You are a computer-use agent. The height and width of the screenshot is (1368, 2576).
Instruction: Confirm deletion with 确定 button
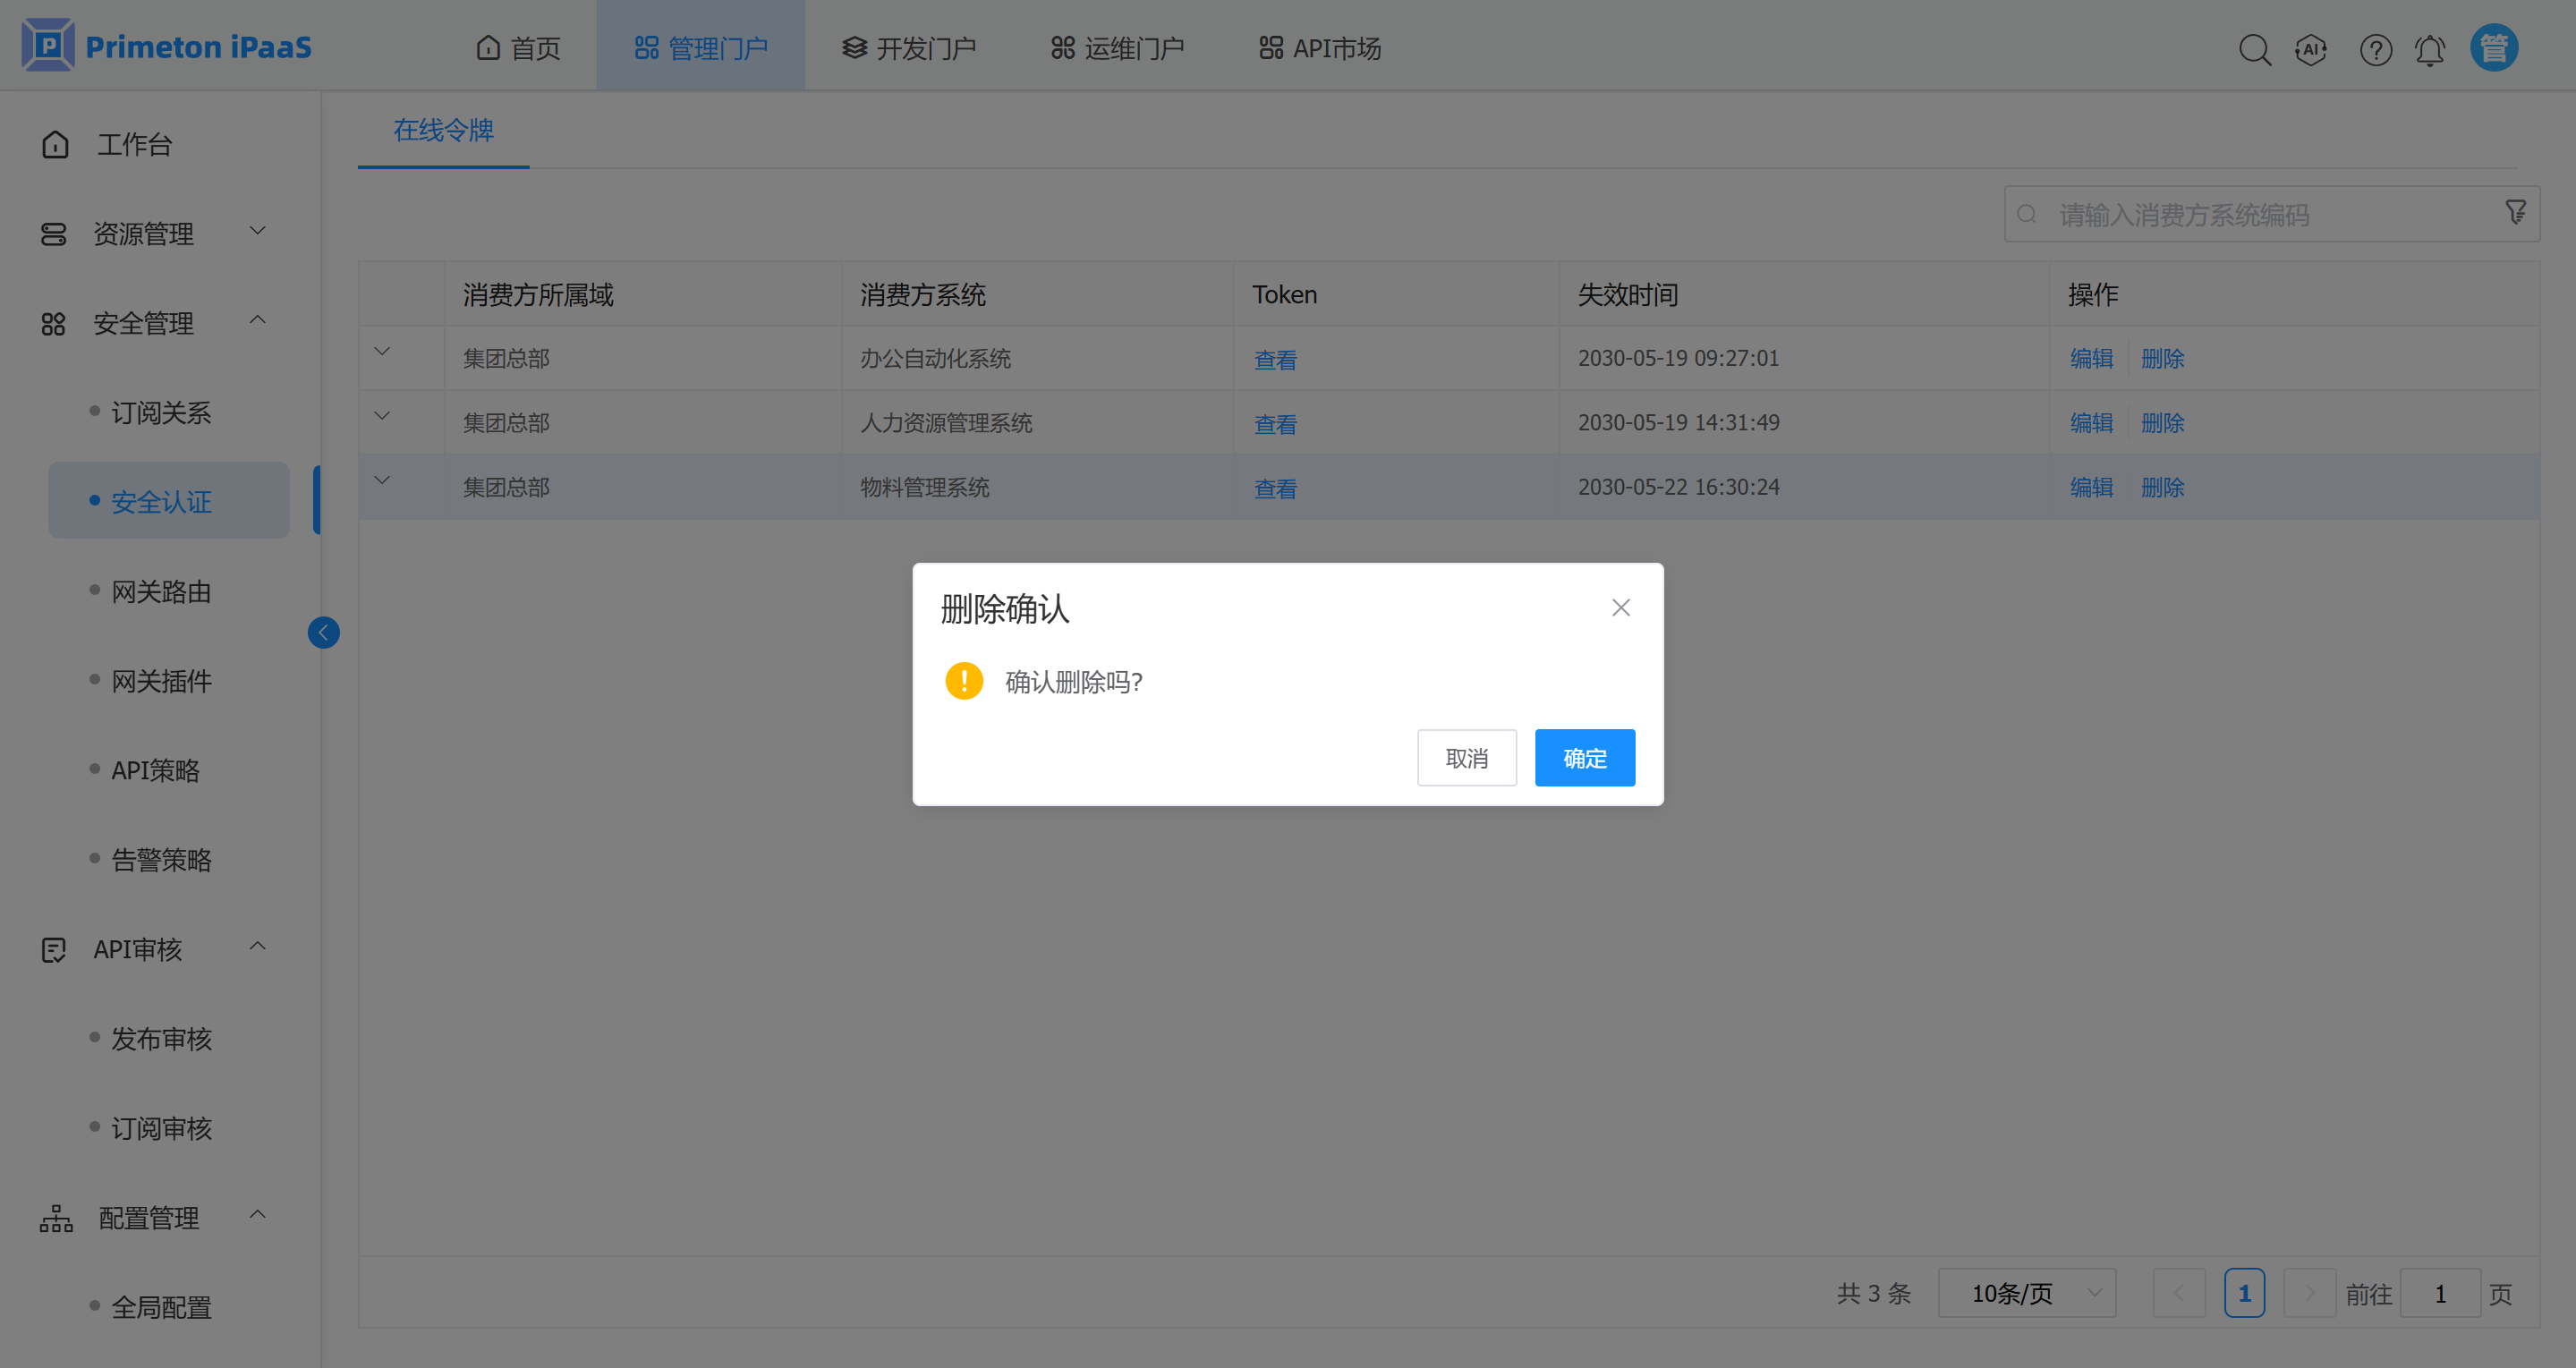[x=1584, y=758]
